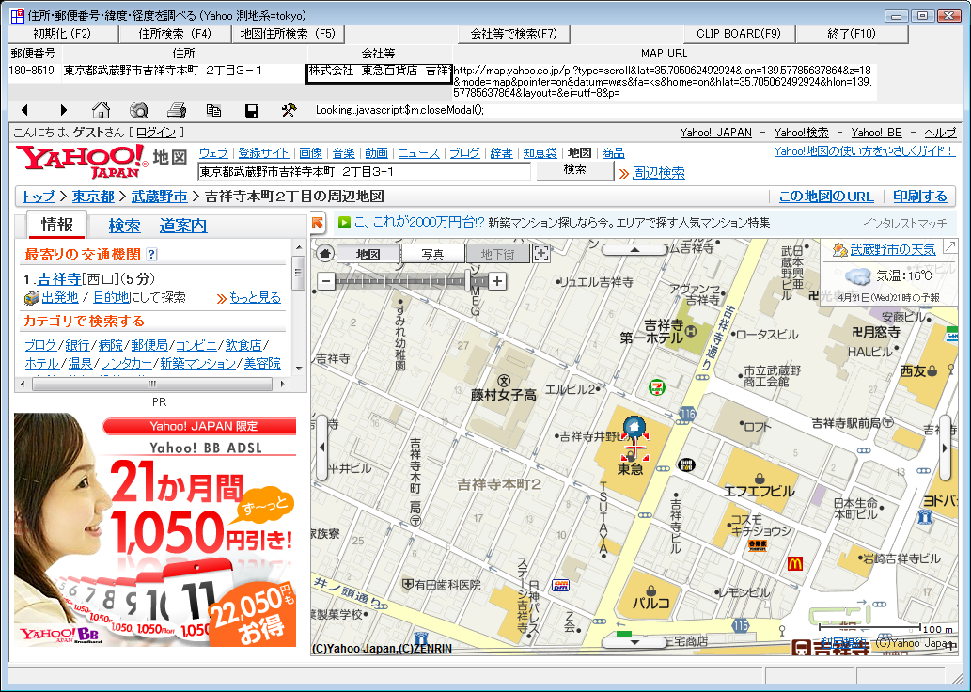Click the 印刷する link

coord(919,197)
